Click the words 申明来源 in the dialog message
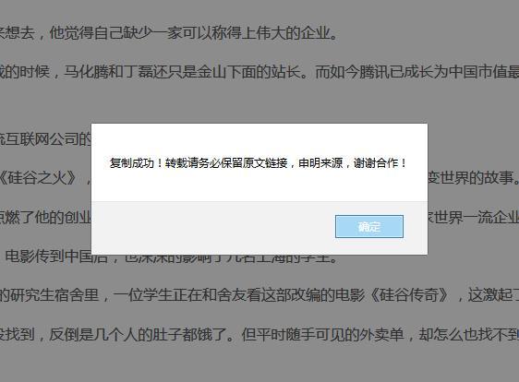 [320, 163]
